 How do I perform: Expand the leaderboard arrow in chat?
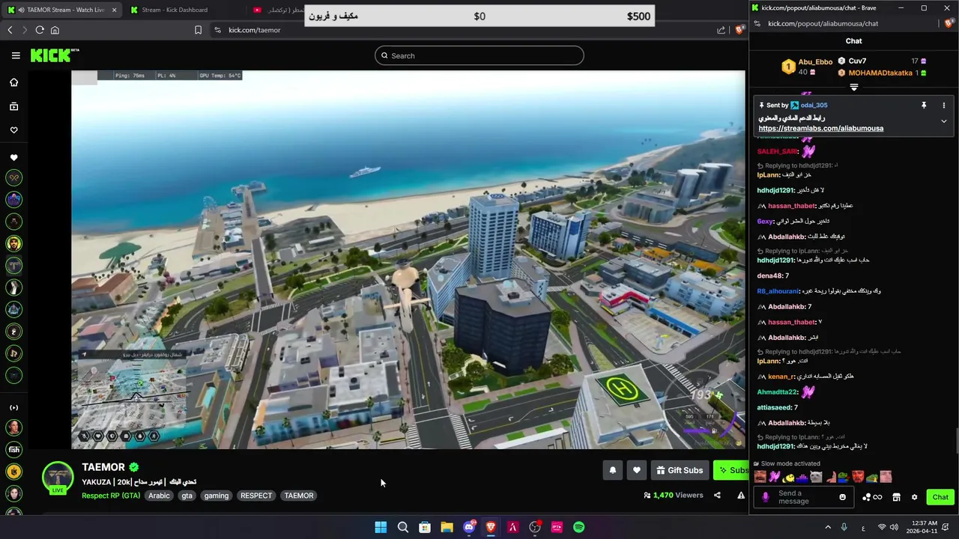click(853, 87)
